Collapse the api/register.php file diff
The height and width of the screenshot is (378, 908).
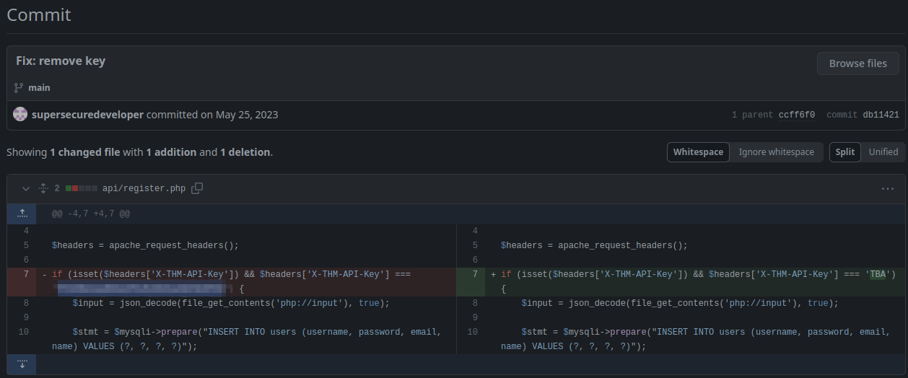point(26,188)
